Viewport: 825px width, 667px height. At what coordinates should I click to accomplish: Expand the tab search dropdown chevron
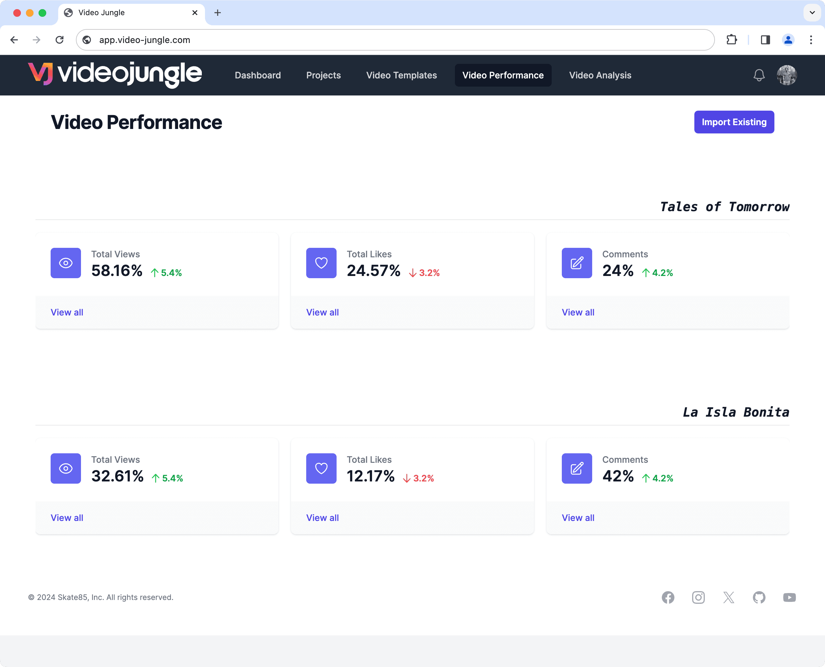tap(812, 13)
